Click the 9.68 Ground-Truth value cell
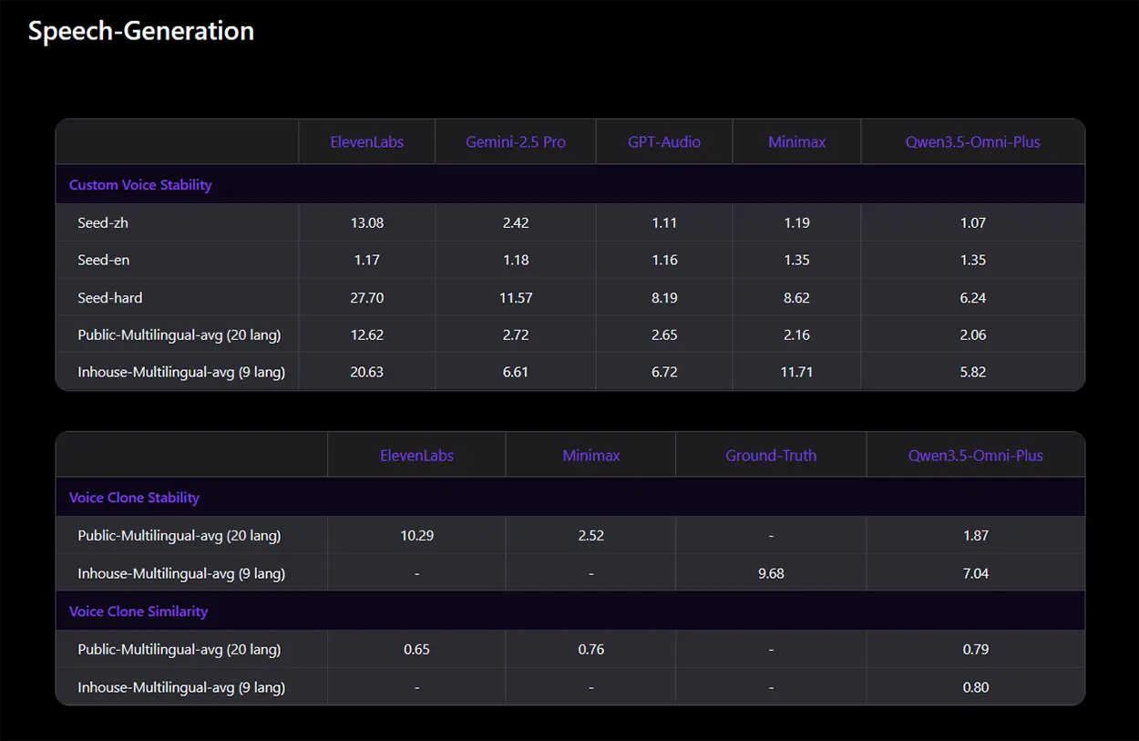The width and height of the screenshot is (1139, 741). coord(771,573)
